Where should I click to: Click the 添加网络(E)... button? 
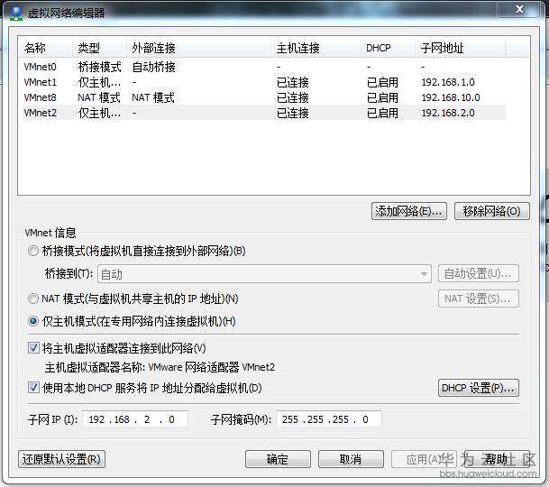(x=409, y=211)
